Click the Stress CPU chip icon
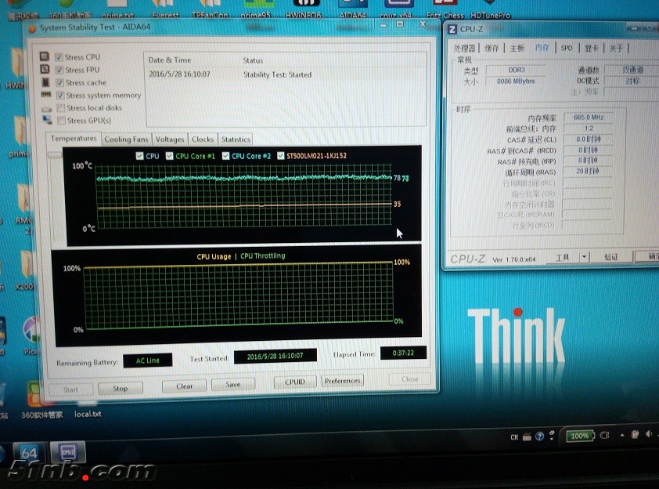The width and height of the screenshot is (659, 489). coord(46,57)
